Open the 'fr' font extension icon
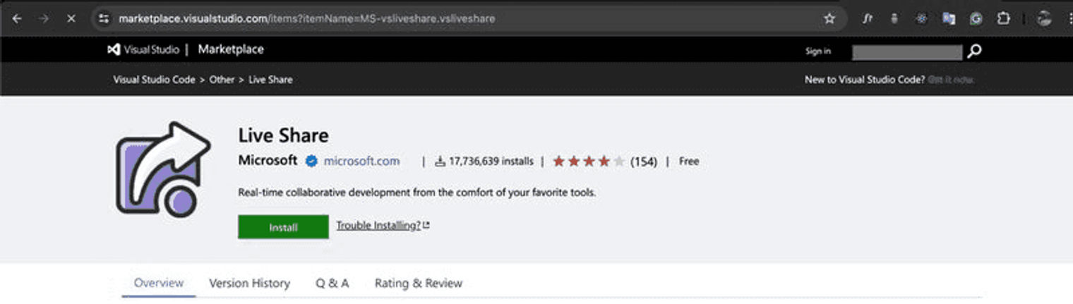 (868, 19)
